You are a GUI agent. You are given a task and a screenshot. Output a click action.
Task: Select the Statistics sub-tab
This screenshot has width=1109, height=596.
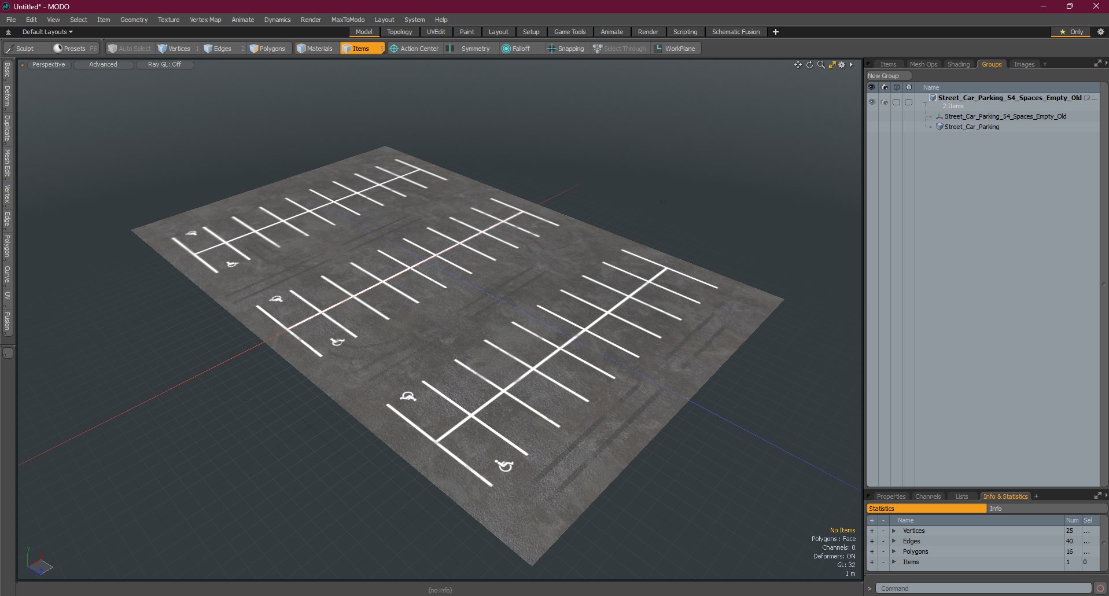pos(926,509)
